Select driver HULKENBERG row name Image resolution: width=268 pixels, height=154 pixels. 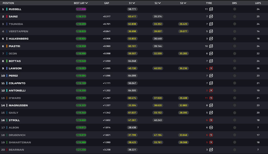(x=19, y=39)
